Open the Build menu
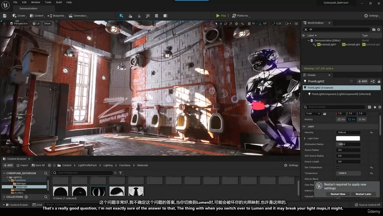The image size is (383, 216). point(59,2)
